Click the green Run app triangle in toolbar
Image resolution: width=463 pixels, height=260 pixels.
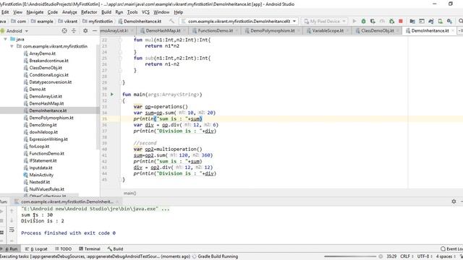coord(354,21)
